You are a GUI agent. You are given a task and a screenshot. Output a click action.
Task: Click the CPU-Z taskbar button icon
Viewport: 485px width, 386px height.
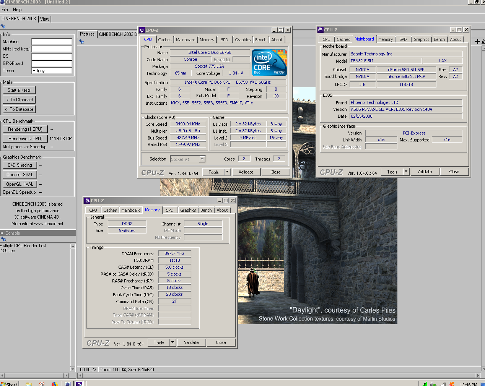(x=79, y=383)
